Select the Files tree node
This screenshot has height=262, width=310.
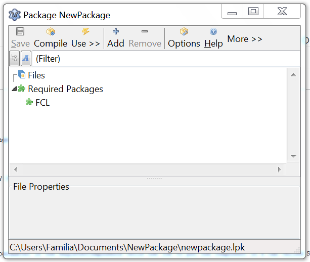click(36, 75)
